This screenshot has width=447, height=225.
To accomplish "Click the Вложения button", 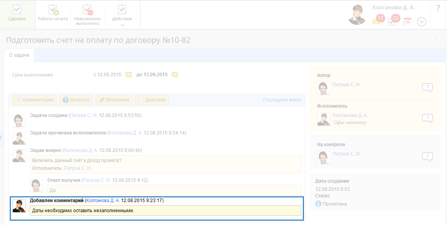I will pyautogui.click(x=114, y=100).
